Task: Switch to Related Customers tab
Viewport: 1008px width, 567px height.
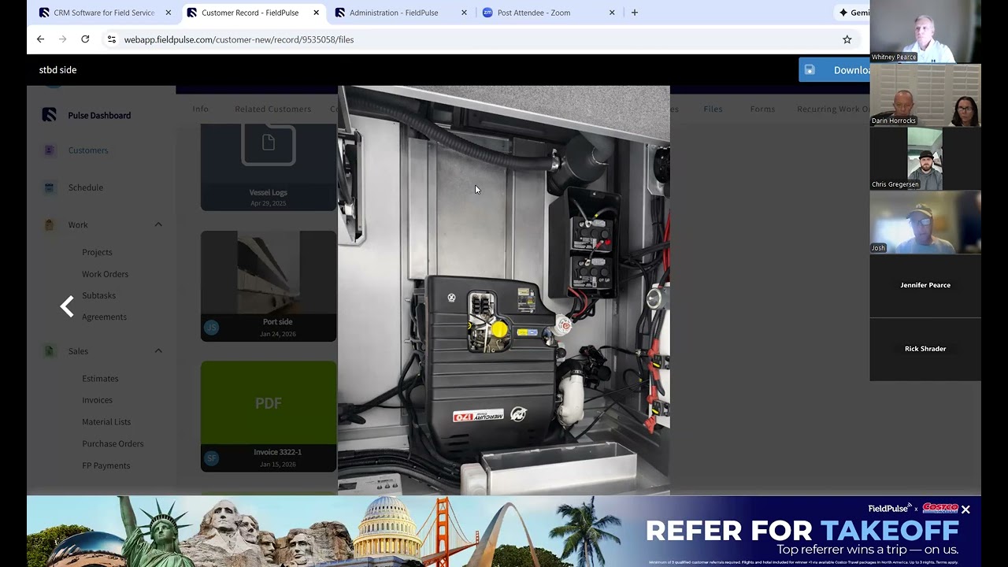Action: pyautogui.click(x=272, y=109)
